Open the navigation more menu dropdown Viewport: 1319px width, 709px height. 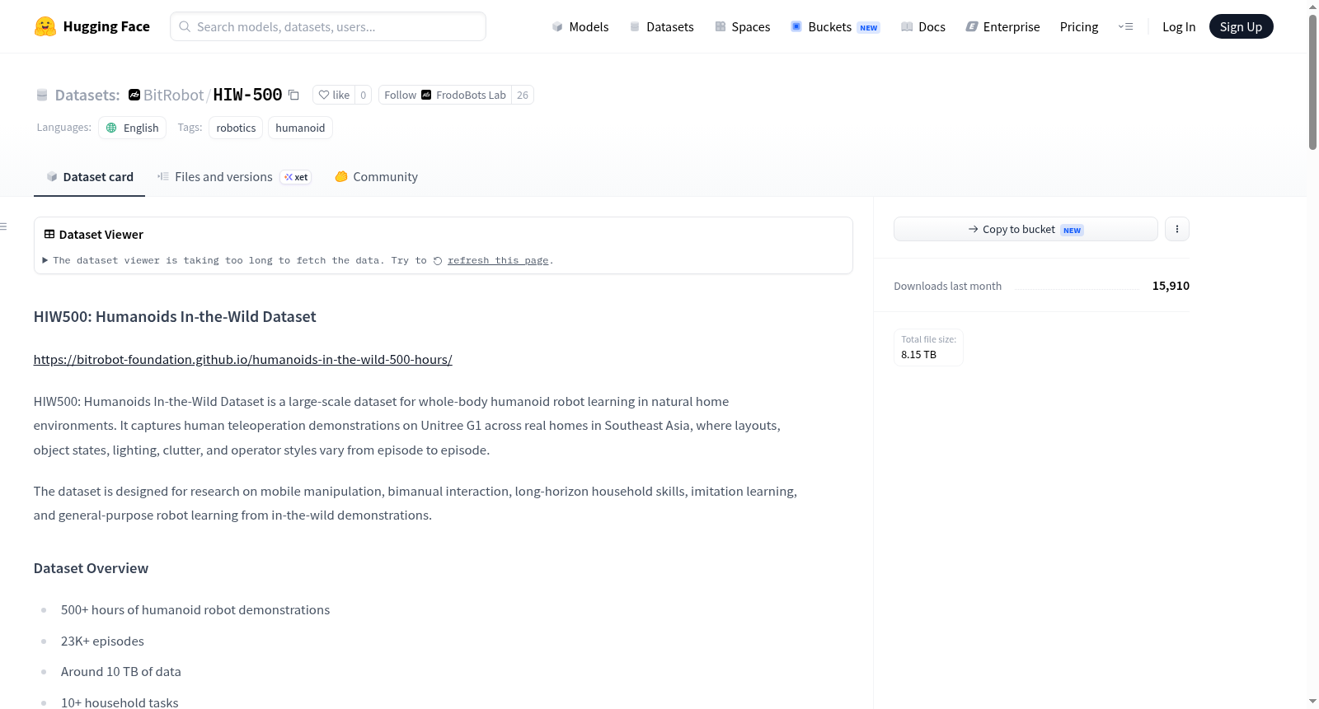(1125, 26)
